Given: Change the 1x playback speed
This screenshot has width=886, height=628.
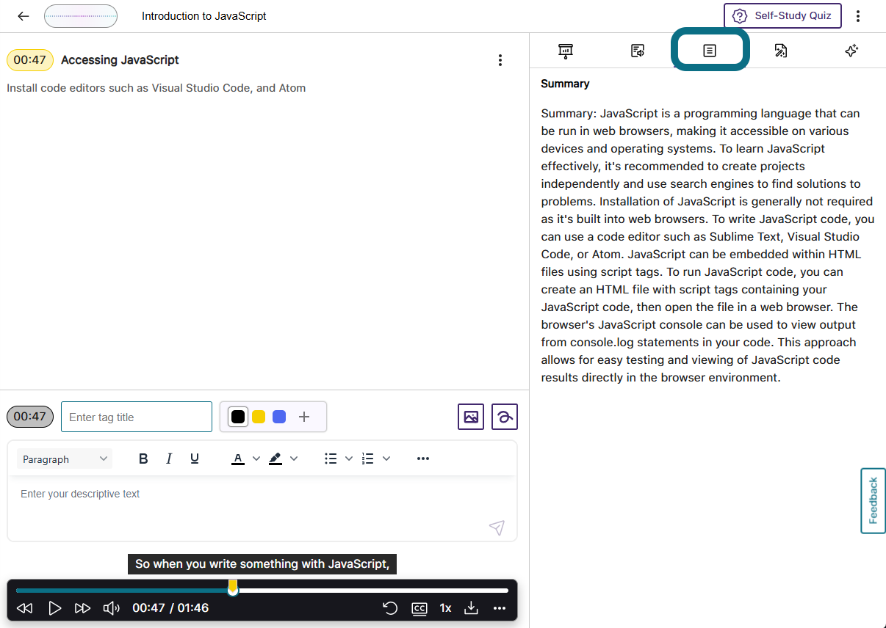Looking at the screenshot, I should pyautogui.click(x=445, y=608).
